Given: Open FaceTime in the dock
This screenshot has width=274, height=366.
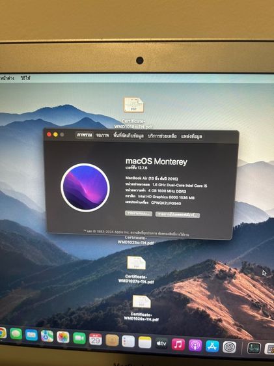Looking at the screenshot, I should pos(79,338).
